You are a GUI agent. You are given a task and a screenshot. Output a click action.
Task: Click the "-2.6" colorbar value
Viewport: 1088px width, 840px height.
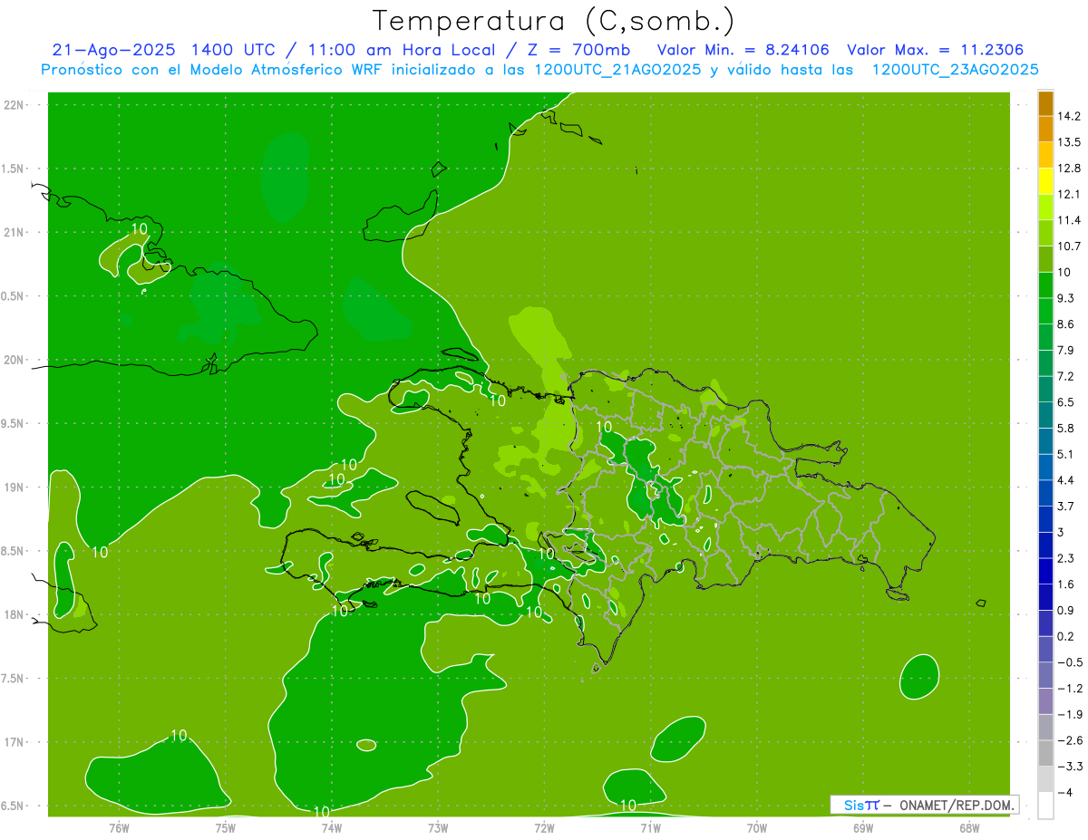pos(1069,740)
